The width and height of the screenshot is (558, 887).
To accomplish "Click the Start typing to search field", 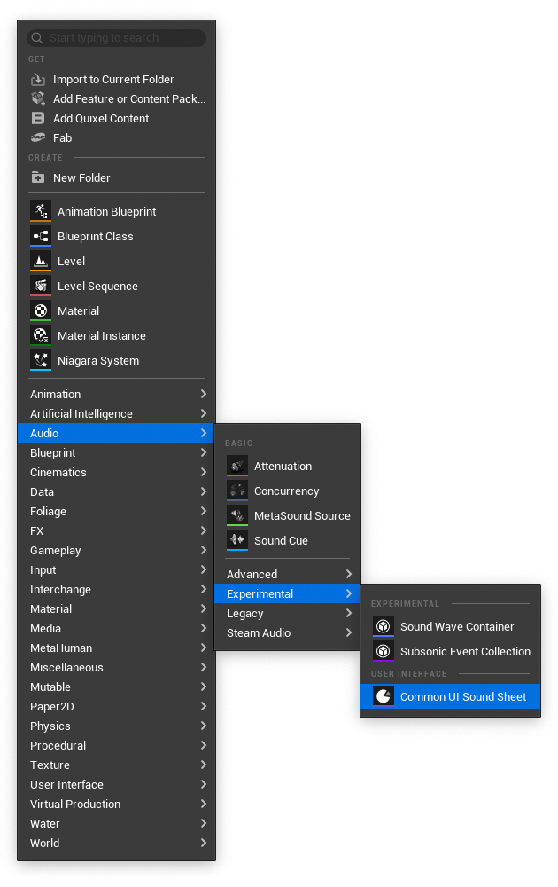I will 116,38.
